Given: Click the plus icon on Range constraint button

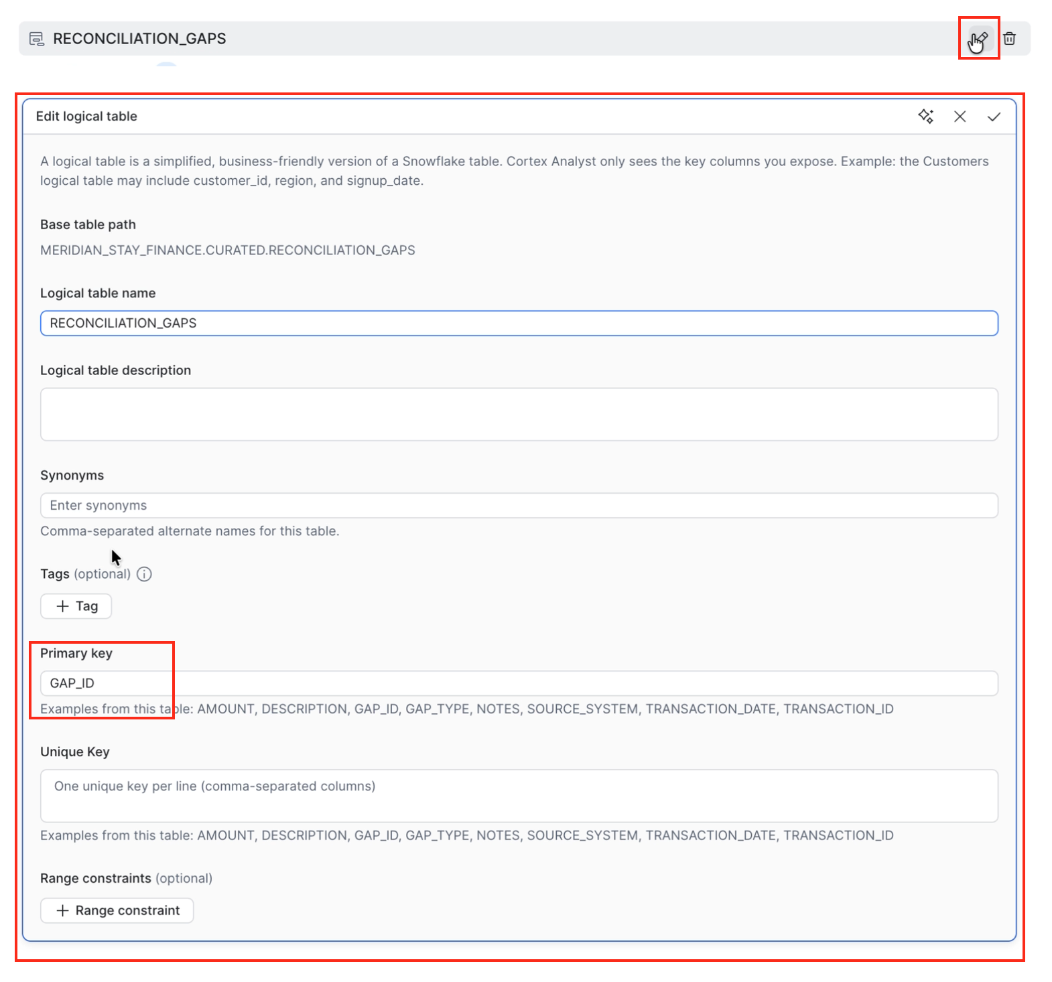Looking at the screenshot, I should tap(62, 910).
